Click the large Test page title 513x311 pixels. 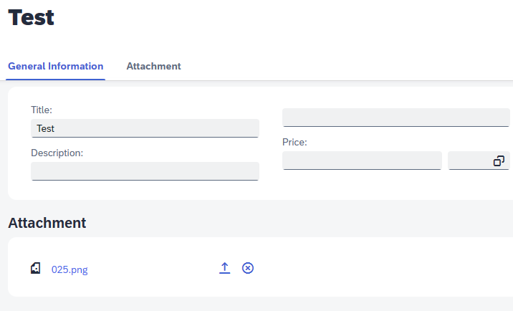[31, 18]
